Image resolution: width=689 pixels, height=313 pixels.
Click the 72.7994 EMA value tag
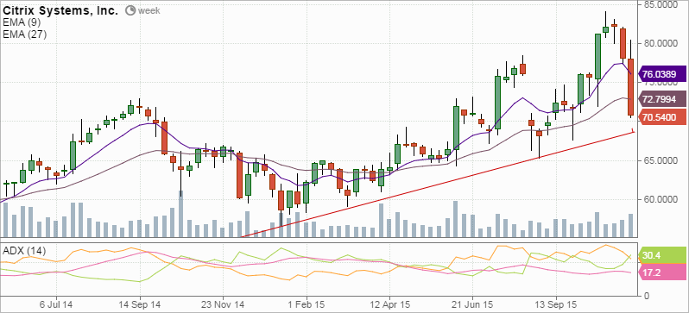(x=661, y=100)
